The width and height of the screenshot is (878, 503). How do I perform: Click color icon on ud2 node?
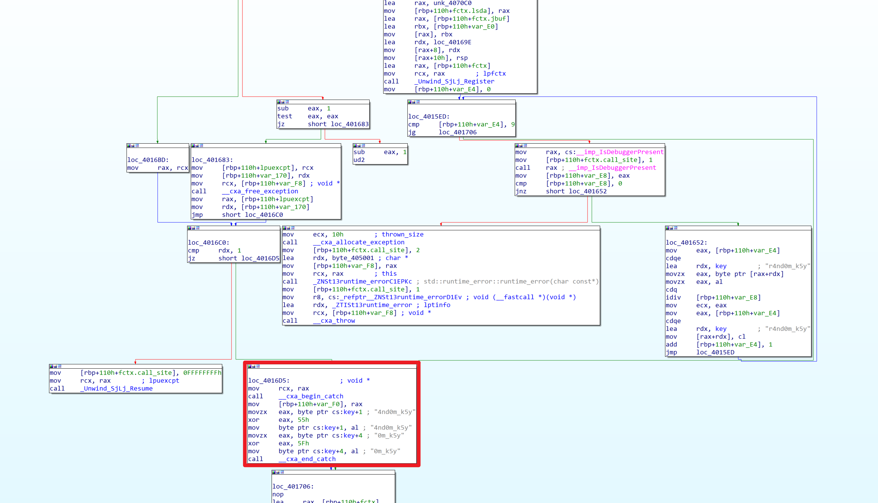[355, 146]
